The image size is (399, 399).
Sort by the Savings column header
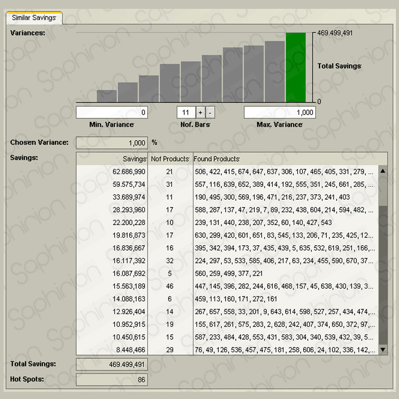pyautogui.click(x=112, y=159)
